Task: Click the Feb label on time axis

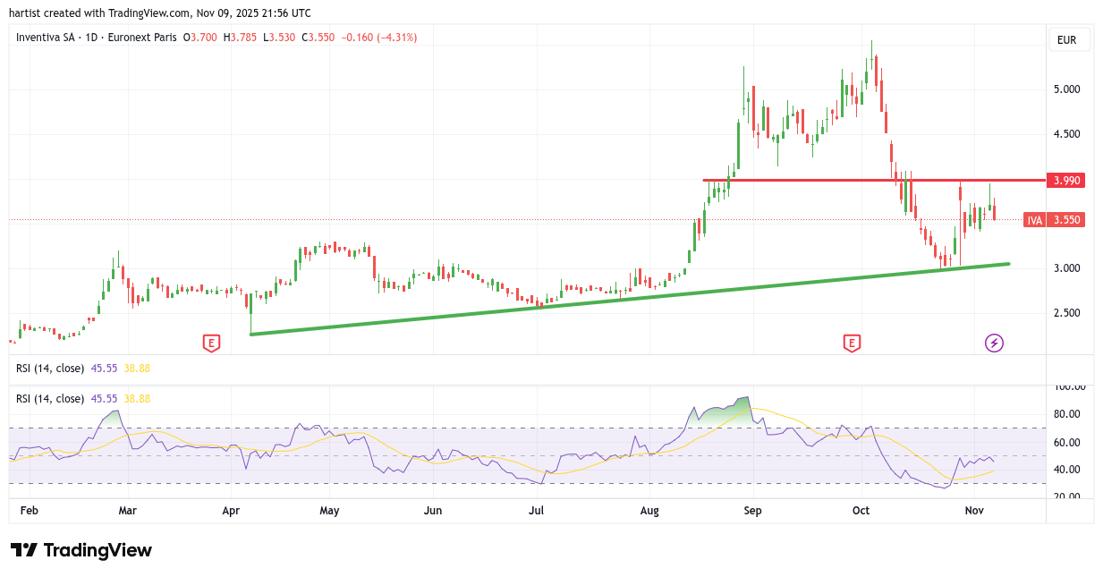Action: (30, 511)
